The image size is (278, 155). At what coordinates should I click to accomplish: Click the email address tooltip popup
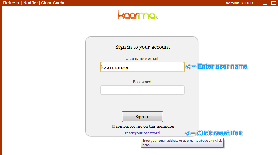(x=182, y=143)
